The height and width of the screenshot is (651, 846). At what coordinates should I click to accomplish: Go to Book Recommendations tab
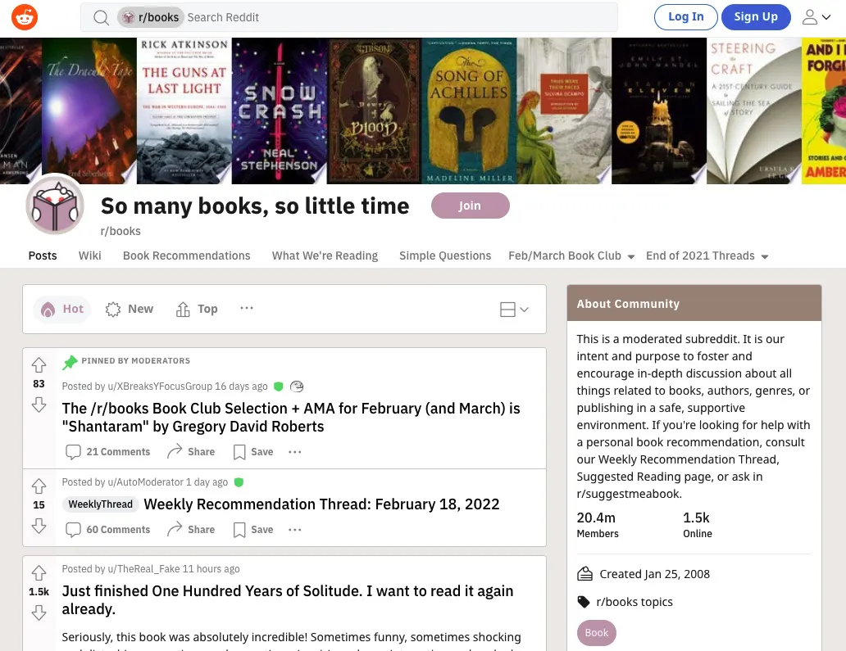[x=187, y=256]
